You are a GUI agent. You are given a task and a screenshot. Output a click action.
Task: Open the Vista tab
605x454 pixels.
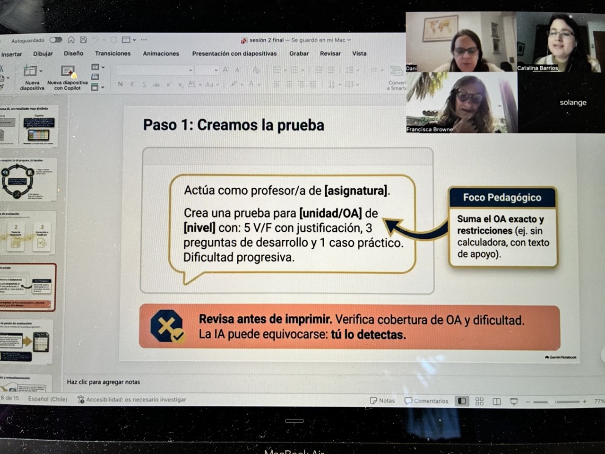(x=359, y=53)
